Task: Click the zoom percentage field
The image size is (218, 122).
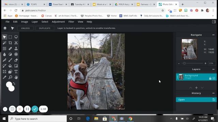Action: coord(212,63)
